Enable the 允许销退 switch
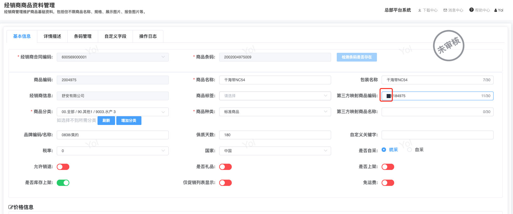The height and width of the screenshot is (214, 513). click(63, 167)
